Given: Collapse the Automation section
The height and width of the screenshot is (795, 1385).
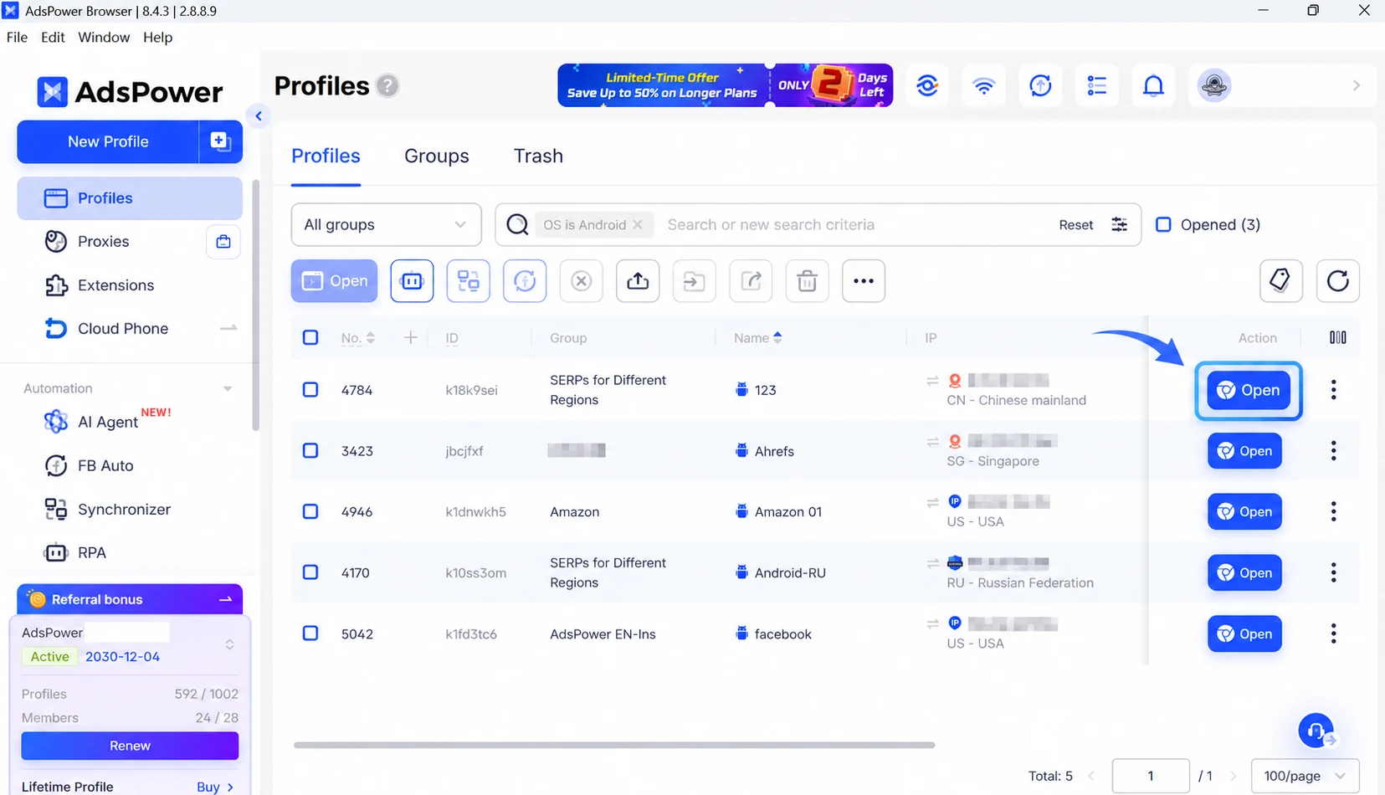Looking at the screenshot, I should (227, 388).
